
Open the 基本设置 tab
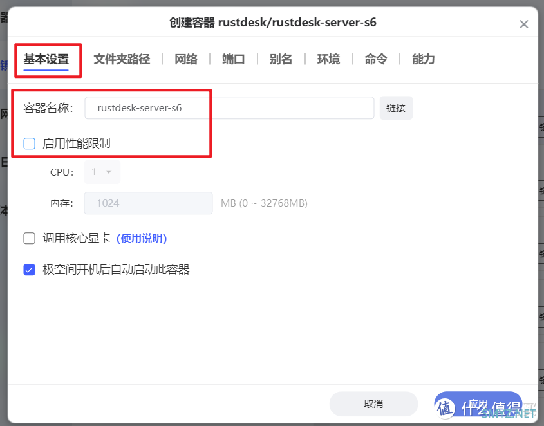tap(46, 59)
